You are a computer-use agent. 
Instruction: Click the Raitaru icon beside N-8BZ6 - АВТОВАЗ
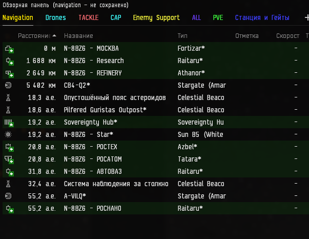click(9, 172)
